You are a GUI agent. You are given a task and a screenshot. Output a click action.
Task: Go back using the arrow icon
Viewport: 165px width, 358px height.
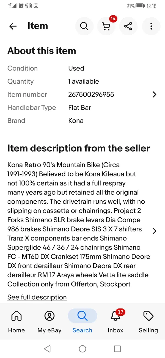(x=13, y=26)
